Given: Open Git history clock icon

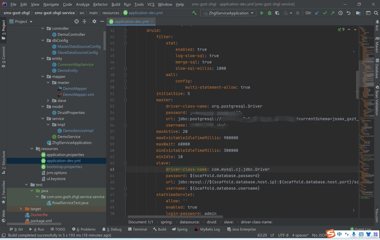Looking at the screenshot, I should tap(340, 13).
